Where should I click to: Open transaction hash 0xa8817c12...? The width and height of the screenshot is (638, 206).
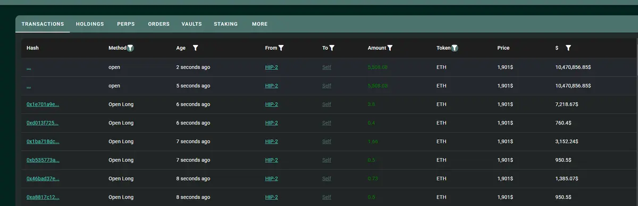pos(43,197)
